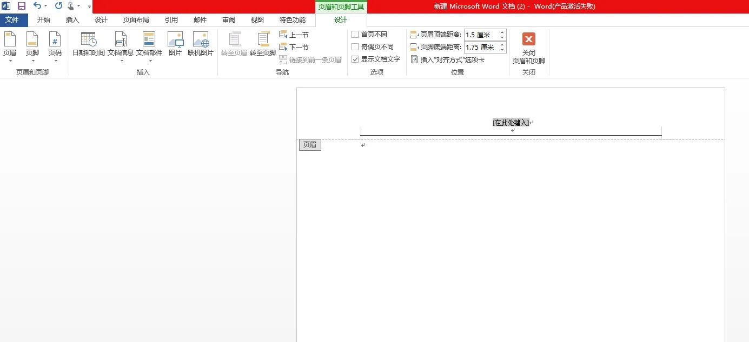Increase 页眉顶端距离 spinner value
This screenshot has width=749, height=342.
coord(502,32)
